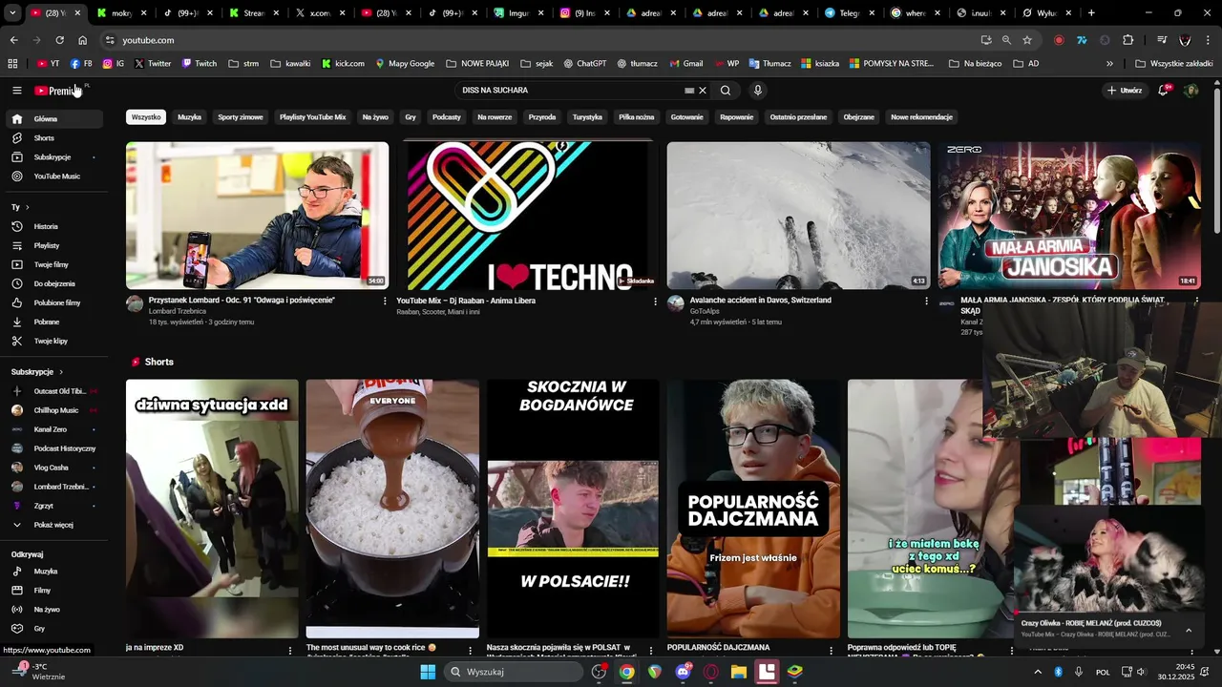The height and width of the screenshot is (687, 1222).
Task: Select the Nowe rekomendacje filter chip
Action: click(x=922, y=117)
